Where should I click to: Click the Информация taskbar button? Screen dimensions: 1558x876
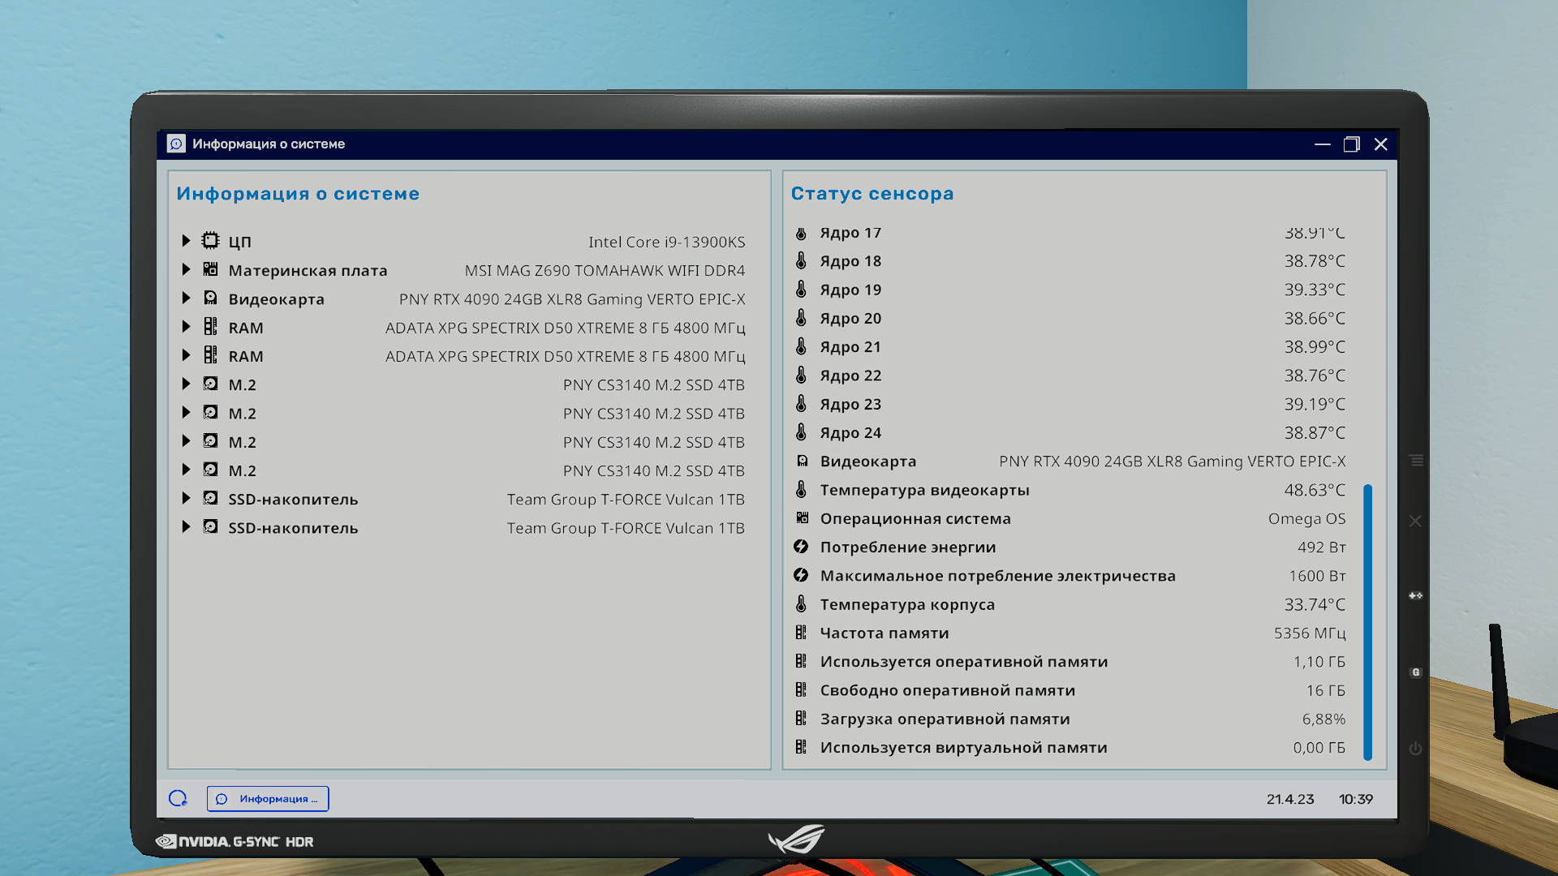[x=268, y=798]
